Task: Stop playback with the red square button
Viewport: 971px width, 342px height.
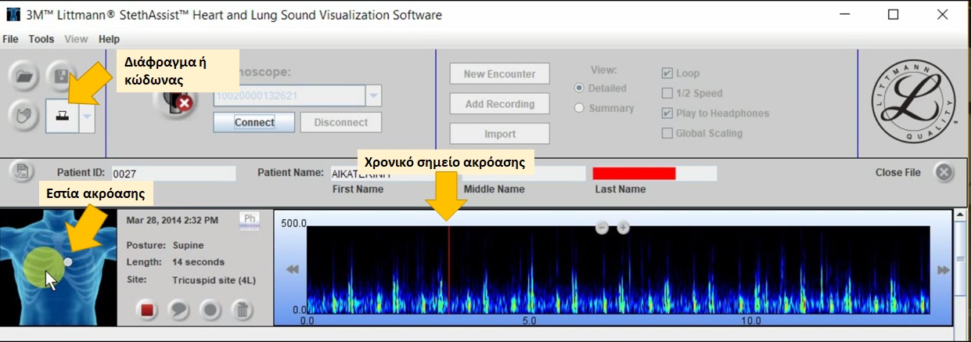Action: pos(146,310)
